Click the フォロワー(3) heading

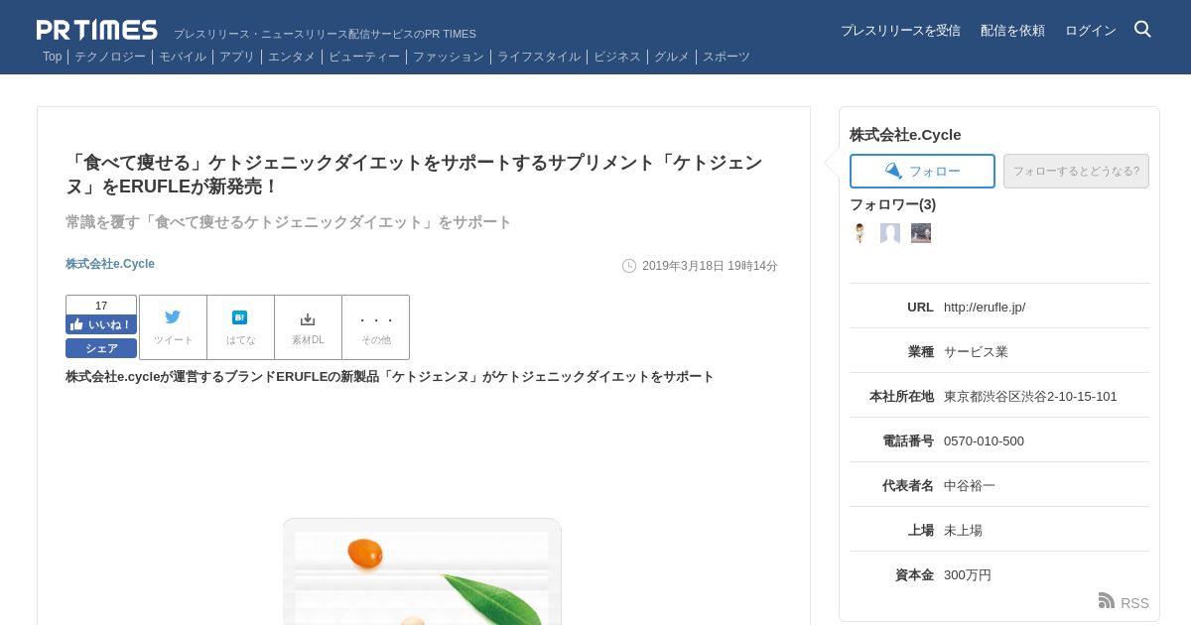(892, 204)
